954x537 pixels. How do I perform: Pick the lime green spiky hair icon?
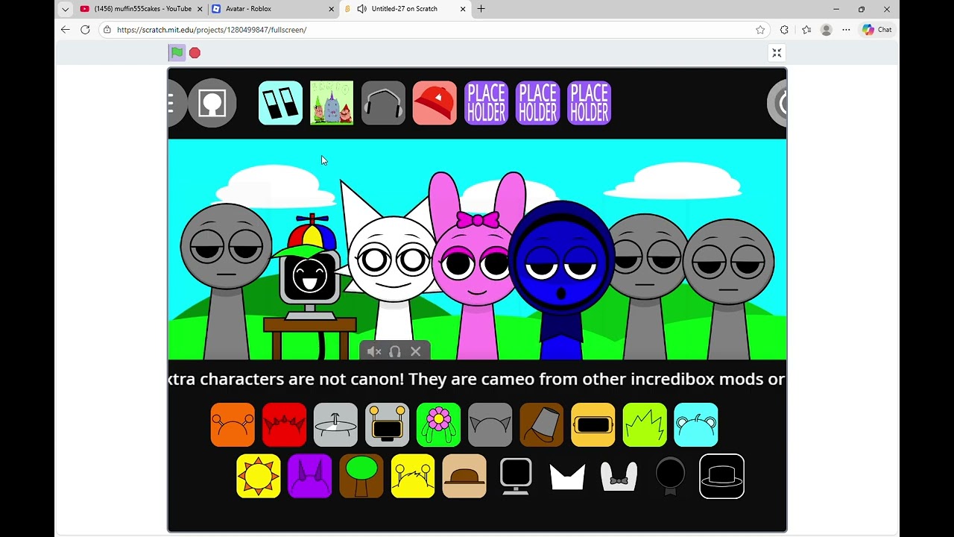[x=645, y=425]
